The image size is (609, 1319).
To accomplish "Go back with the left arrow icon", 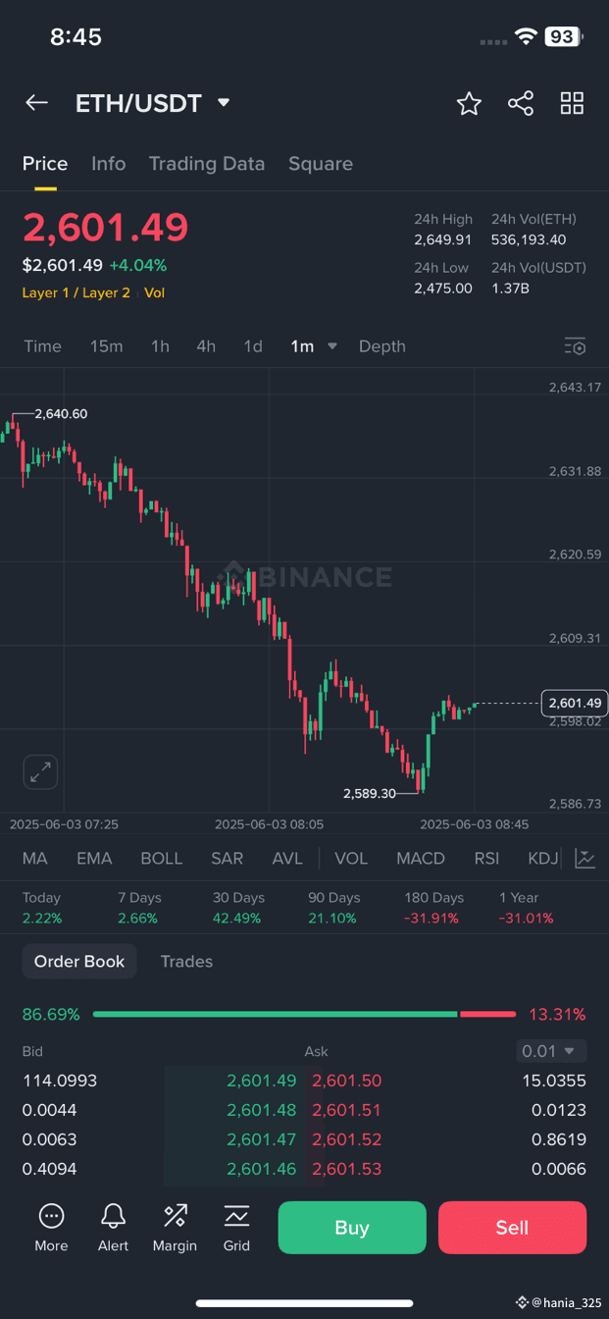I will [37, 103].
